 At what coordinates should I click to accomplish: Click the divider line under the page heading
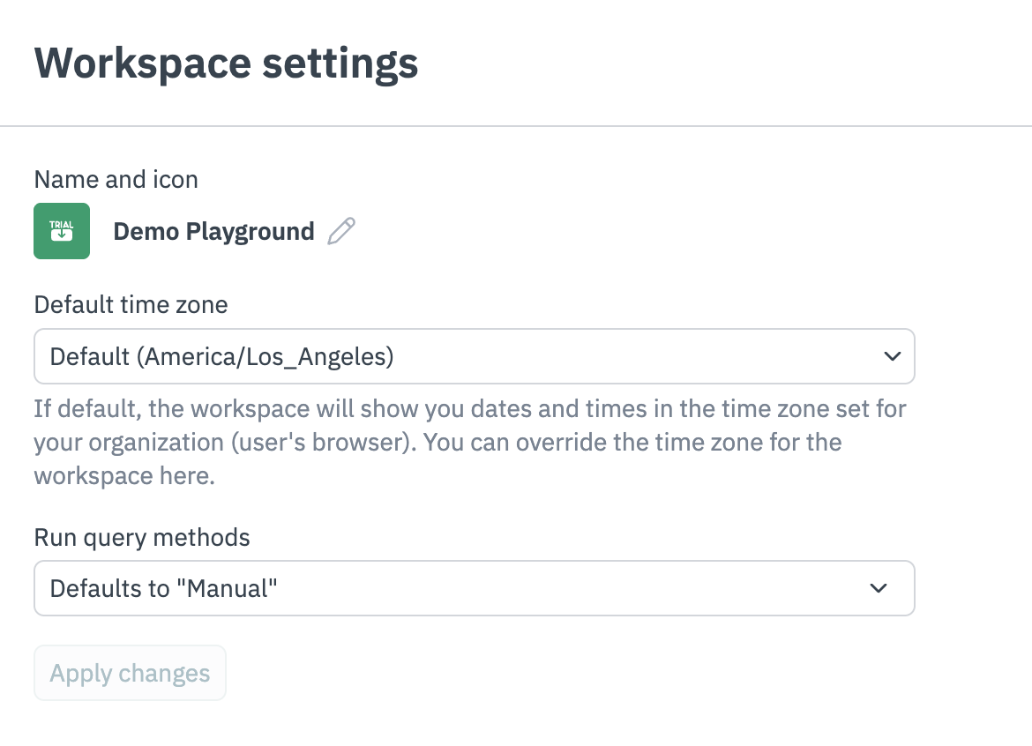pyautogui.click(x=516, y=126)
